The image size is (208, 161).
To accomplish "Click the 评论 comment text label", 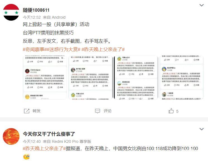I will point(108,111).
